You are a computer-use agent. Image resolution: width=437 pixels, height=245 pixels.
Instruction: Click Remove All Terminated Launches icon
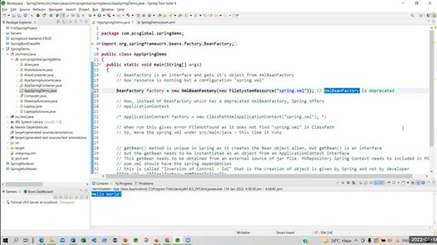coord(353,183)
